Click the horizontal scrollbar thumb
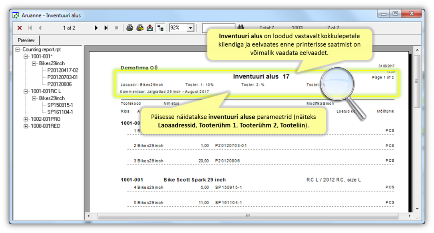The width and height of the screenshot is (434, 233). (248, 216)
